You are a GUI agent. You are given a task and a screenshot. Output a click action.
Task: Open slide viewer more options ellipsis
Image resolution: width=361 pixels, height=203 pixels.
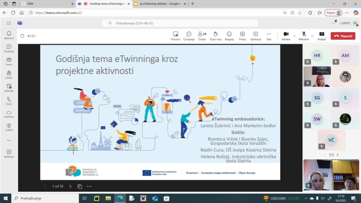(x=89, y=186)
